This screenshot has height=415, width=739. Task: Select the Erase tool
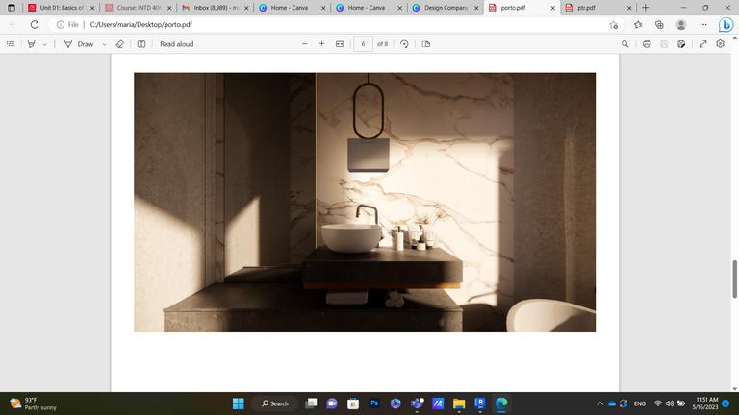[120, 44]
